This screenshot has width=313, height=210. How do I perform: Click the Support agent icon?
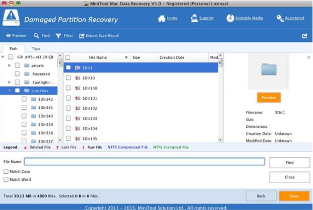click(x=194, y=18)
